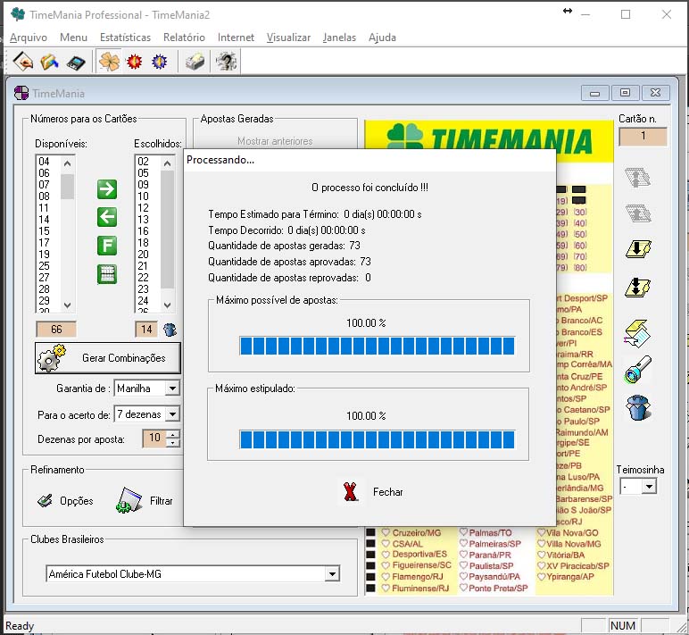Image resolution: width=689 pixels, height=635 pixels.
Task: Click the blue starburst toolbar icon
Action: coord(160,62)
